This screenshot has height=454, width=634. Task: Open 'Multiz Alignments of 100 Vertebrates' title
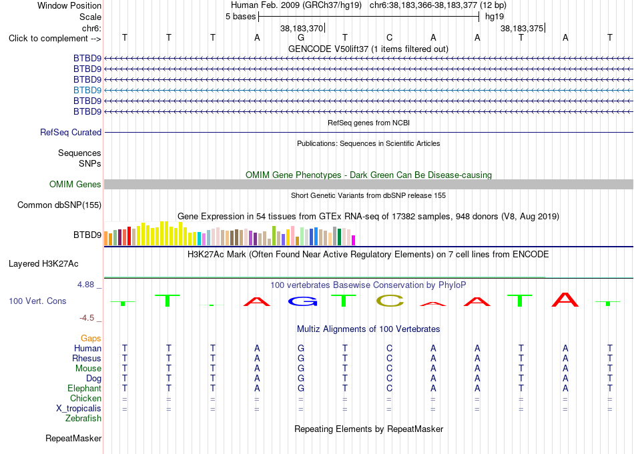(x=368, y=329)
